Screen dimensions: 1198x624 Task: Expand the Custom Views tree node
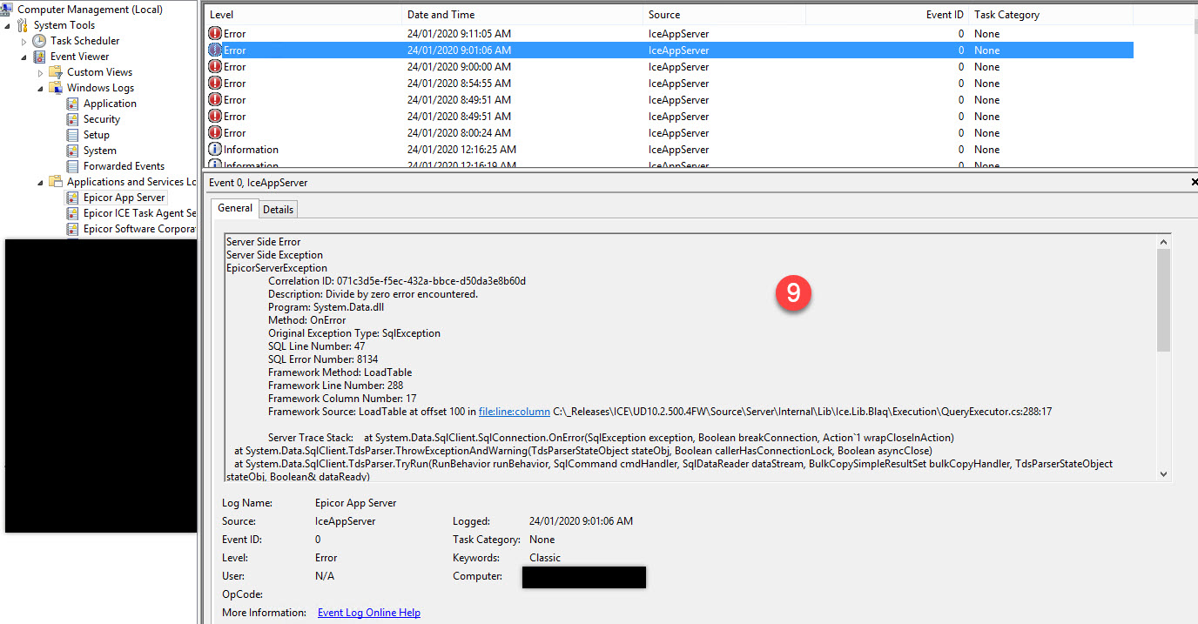(x=41, y=72)
